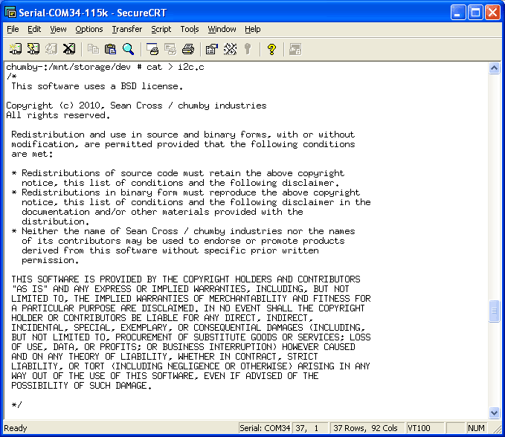505x437 pixels.
Task: Open the File menu
Action: [x=13, y=29]
